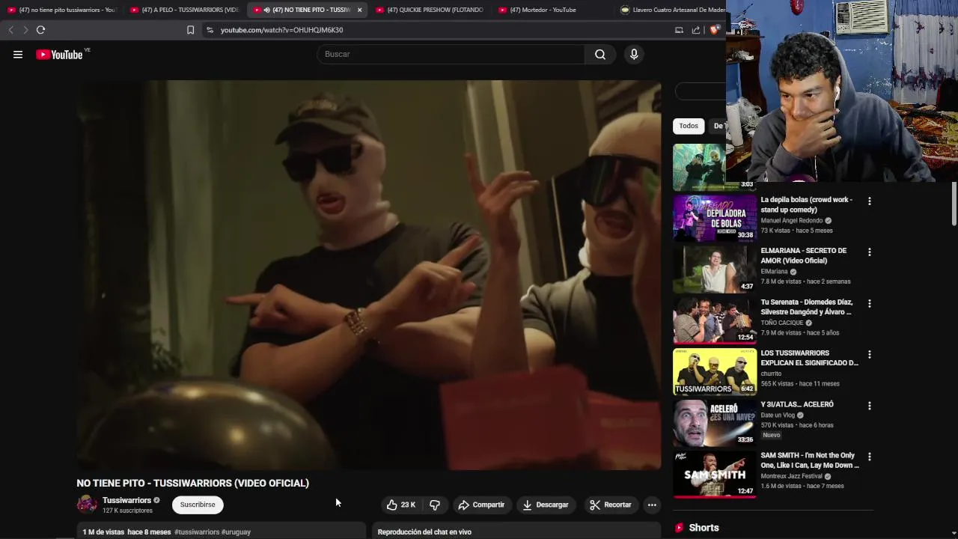Image resolution: width=958 pixels, height=539 pixels.
Task: Select the Todos filter chip
Action: (689, 126)
